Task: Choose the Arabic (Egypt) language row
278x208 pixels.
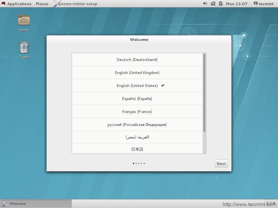Action: tap(137, 137)
